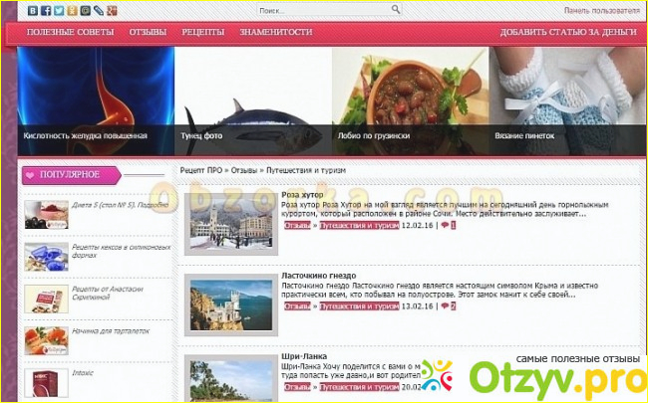648x403 pixels.
Task: Click the Google Plus share icon
Action: 111,10
